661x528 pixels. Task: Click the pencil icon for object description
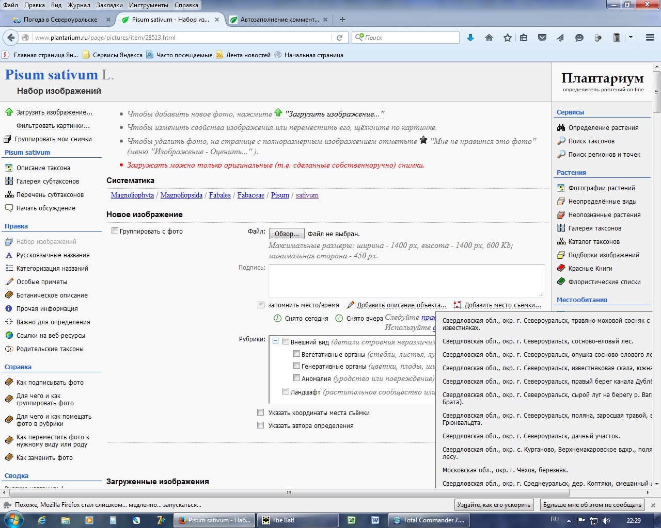pyautogui.click(x=350, y=305)
